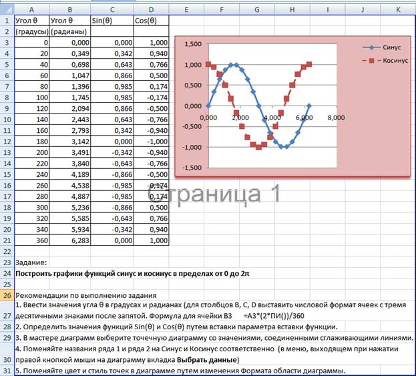The height and width of the screenshot is (376, 416).
Task: Click the 0,500 vertical axis label
Action: tap(193, 85)
